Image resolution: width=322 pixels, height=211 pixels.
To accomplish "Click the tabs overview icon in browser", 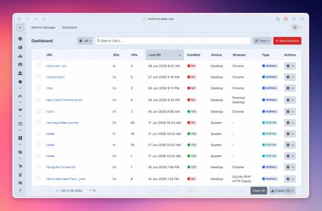I will pyautogui.click(x=294, y=19).
